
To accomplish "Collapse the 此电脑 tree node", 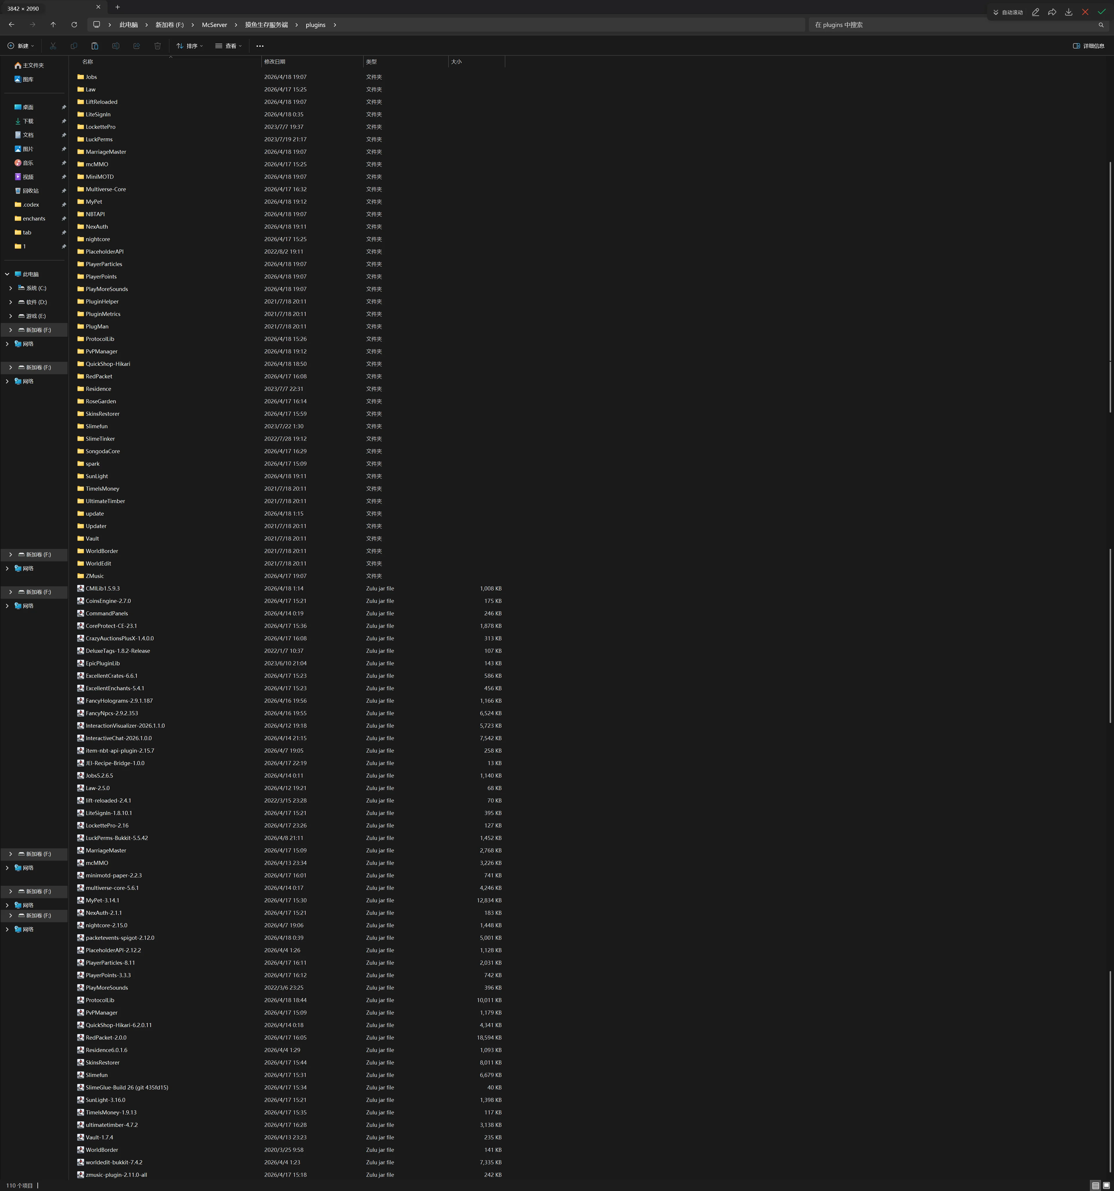I will (7, 274).
